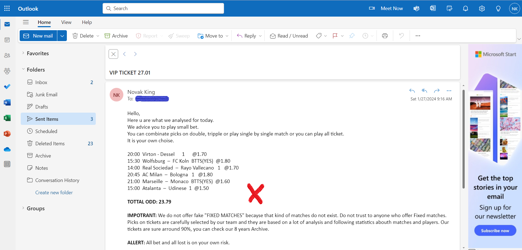The width and height of the screenshot is (522, 250).
Task: Go to the previous message arrow
Action: pos(124,54)
